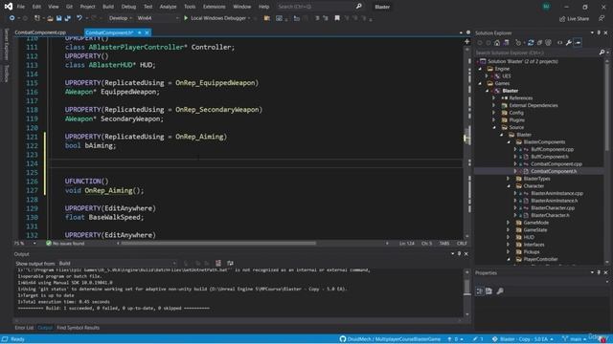Click the Switch Views icon in Solution Explorer
This screenshot has width=613, height=344.
507,43
